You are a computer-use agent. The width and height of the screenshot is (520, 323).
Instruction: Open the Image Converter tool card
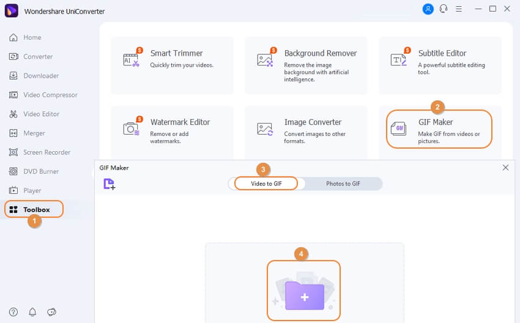click(x=306, y=132)
